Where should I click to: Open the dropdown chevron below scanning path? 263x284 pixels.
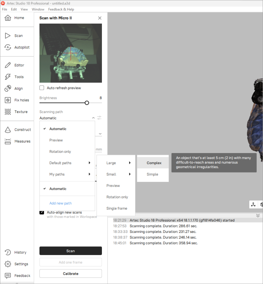point(100,134)
